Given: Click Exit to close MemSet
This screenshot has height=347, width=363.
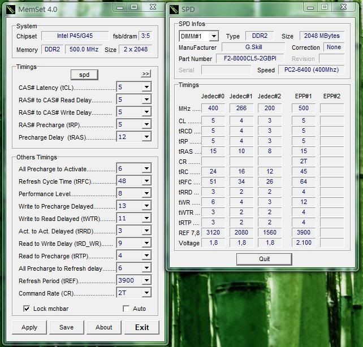Looking at the screenshot, I should pos(142,327).
